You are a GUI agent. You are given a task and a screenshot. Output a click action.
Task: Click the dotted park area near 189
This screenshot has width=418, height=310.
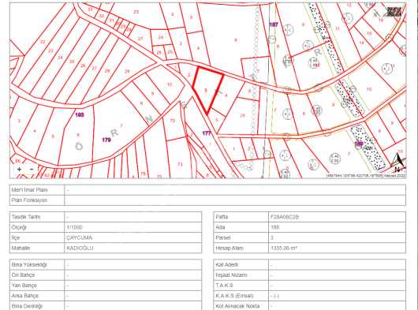[x=368, y=148]
